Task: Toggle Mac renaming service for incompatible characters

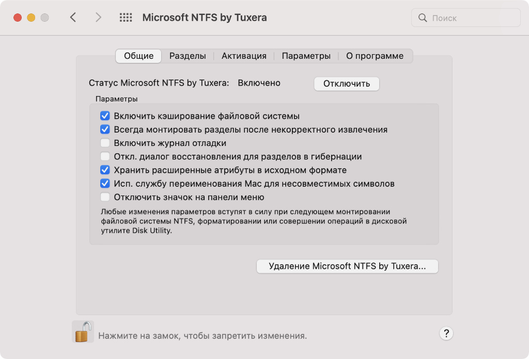Action: point(105,183)
